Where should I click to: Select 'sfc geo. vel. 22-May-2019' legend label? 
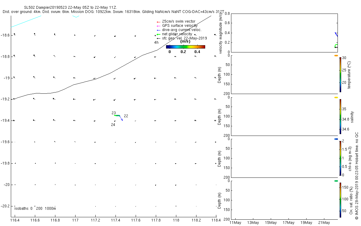coord(184,38)
